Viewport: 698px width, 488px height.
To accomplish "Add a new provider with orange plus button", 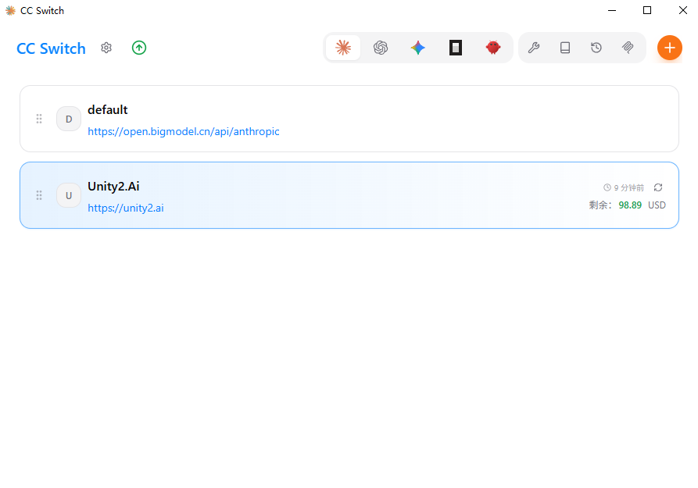I will click(x=669, y=48).
